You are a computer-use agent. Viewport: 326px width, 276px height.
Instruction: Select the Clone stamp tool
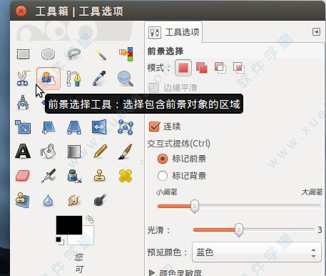click(100, 176)
